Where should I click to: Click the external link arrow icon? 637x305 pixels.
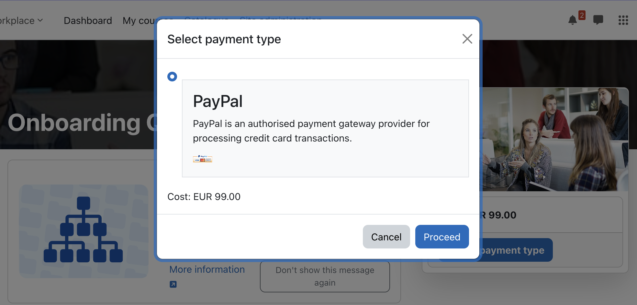(x=173, y=284)
